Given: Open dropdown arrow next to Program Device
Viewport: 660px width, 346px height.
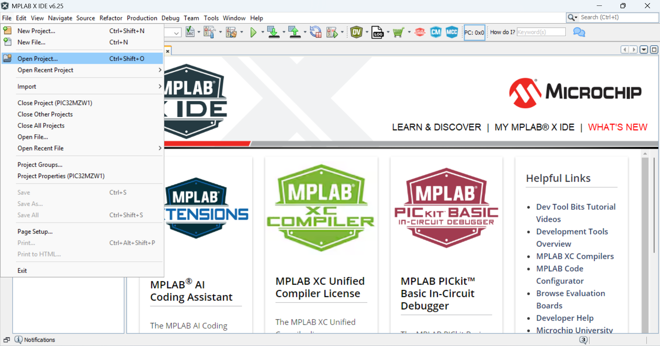Looking at the screenshot, I should (x=284, y=32).
